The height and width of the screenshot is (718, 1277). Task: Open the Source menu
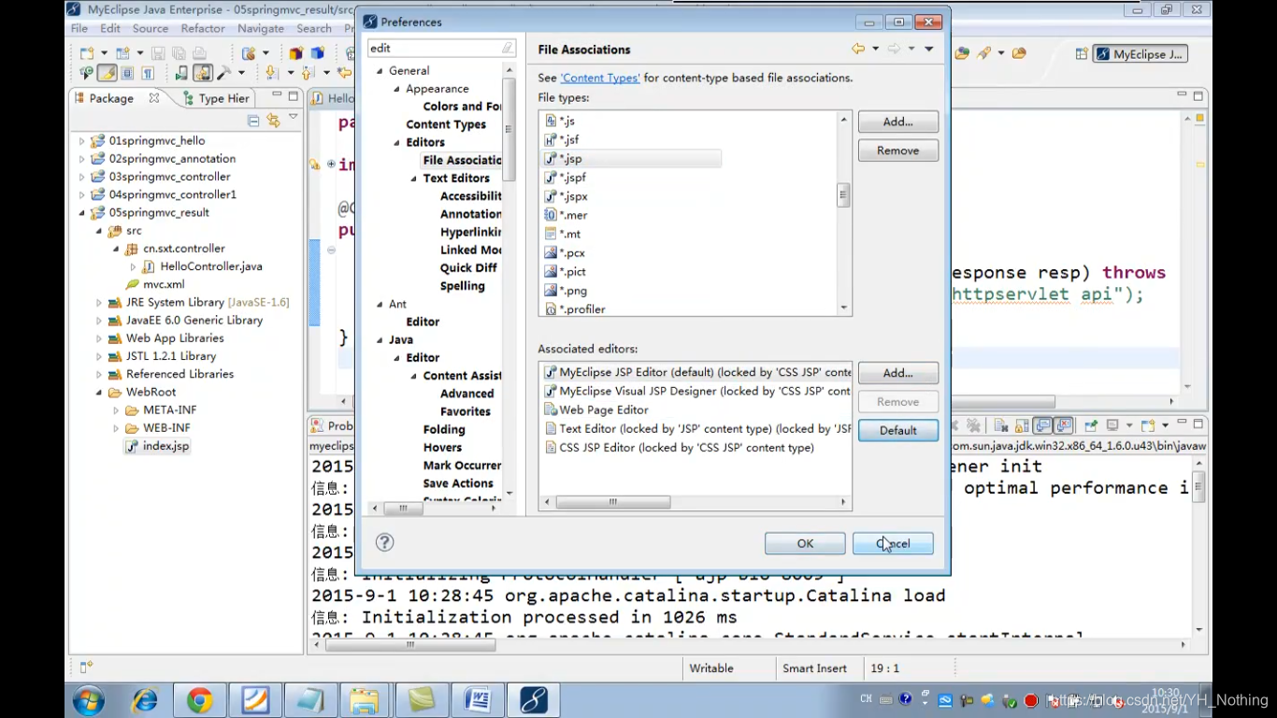pyautogui.click(x=151, y=28)
